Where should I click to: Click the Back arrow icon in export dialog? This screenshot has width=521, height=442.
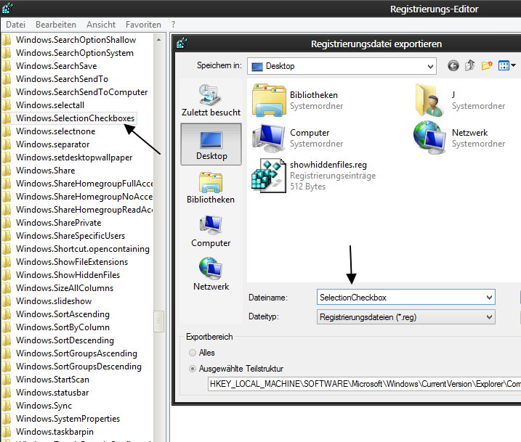(x=453, y=66)
